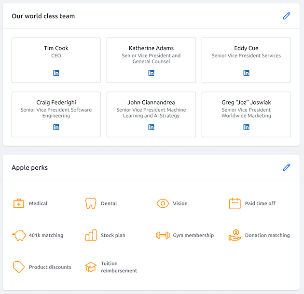Click the Dental tooth icon
Viewport: 304px width, 294px height.
click(91, 203)
